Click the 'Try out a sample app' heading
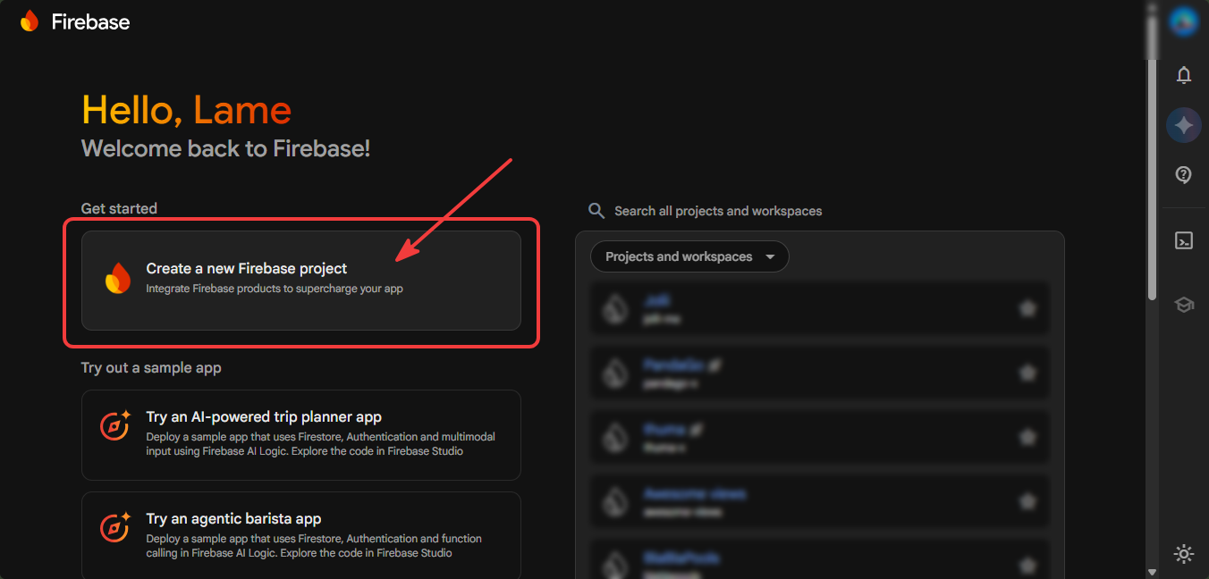 151,367
